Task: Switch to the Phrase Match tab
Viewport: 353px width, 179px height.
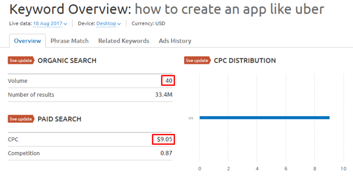Action: click(69, 41)
